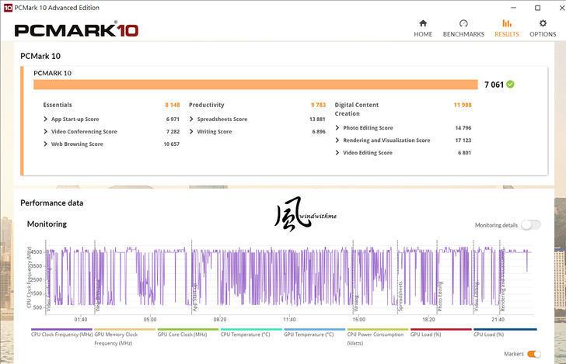Expand Spreadsheets Score details
The image size is (566, 364).
pos(191,119)
